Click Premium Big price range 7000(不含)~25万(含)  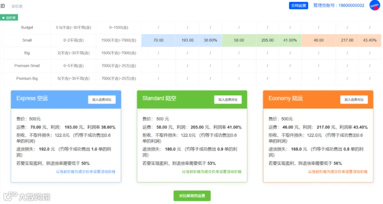[x=119, y=78]
